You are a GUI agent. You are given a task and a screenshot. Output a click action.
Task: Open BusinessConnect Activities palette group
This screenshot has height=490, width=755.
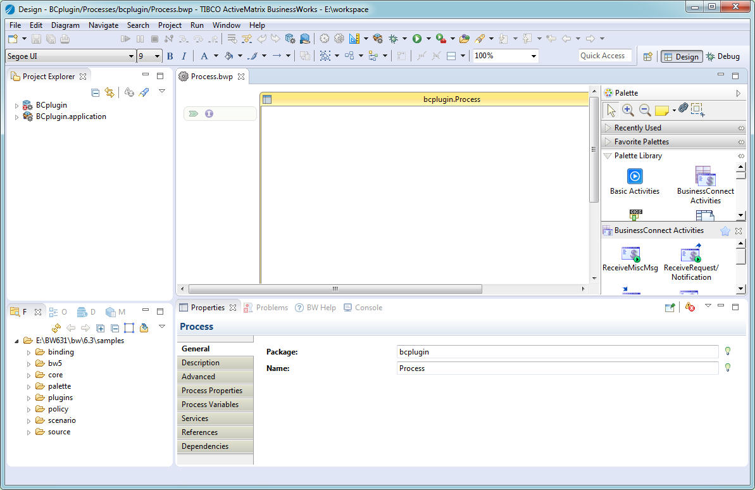pyautogui.click(x=705, y=177)
